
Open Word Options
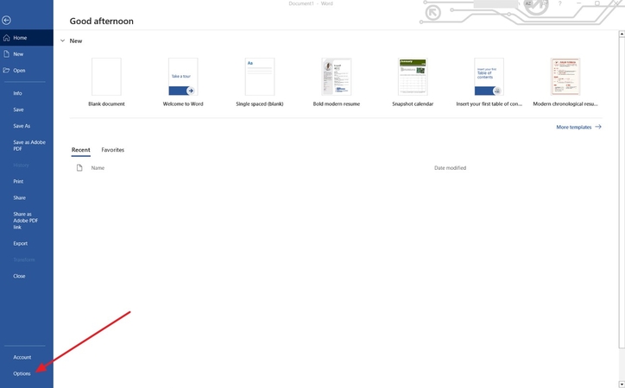(x=22, y=373)
